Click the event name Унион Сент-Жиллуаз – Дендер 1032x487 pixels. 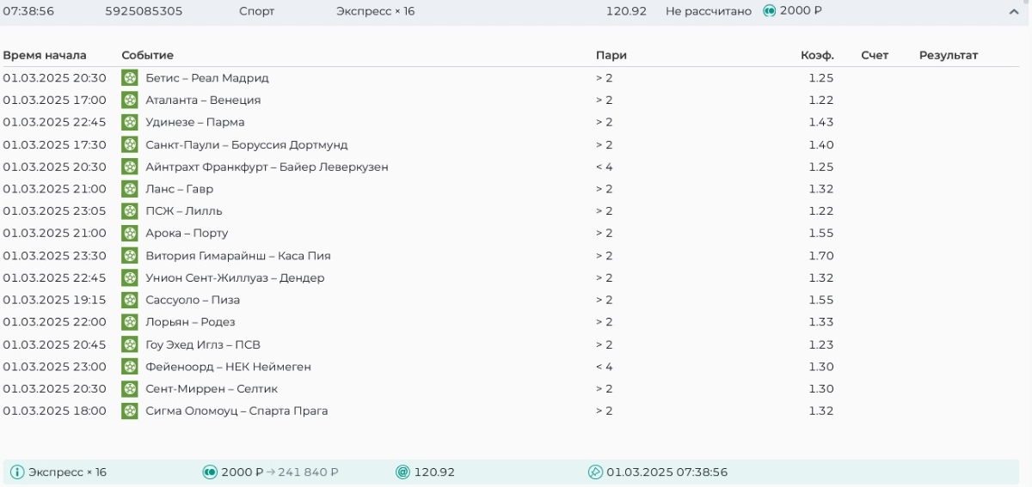click(x=236, y=277)
